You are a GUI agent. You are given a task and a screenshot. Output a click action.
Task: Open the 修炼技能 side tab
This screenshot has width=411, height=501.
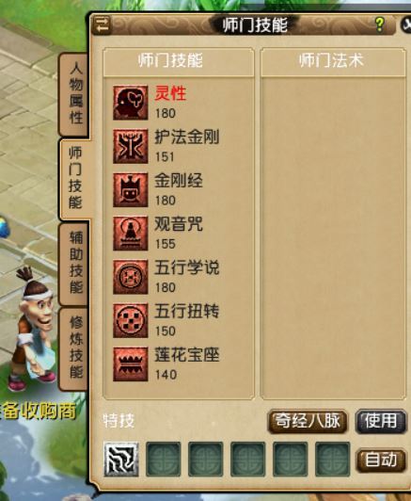(x=76, y=347)
